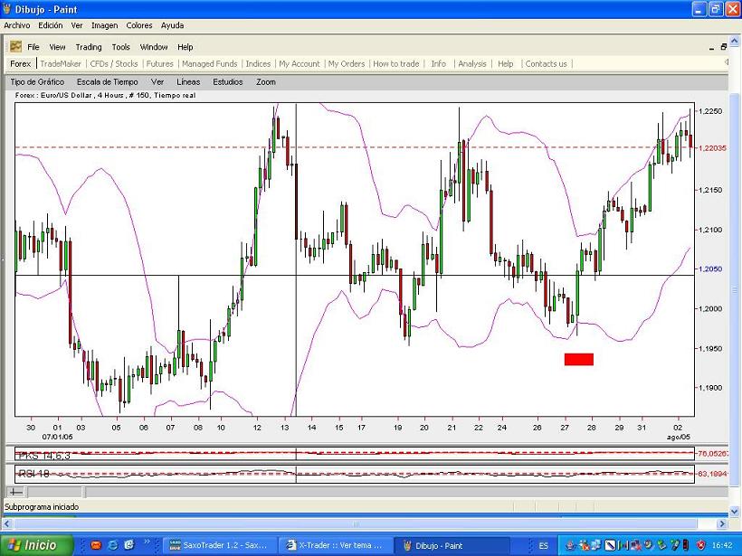Switch to SaxoTrader 1.2 taskbar button
Viewport: 742px width, 556px height.
(218, 546)
